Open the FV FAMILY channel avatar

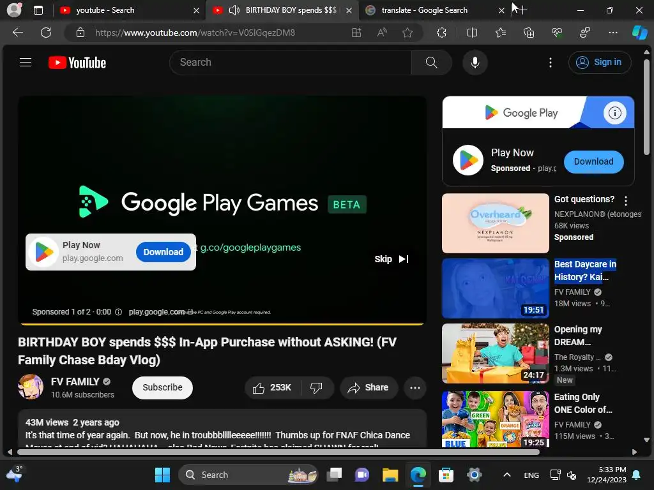coord(31,387)
